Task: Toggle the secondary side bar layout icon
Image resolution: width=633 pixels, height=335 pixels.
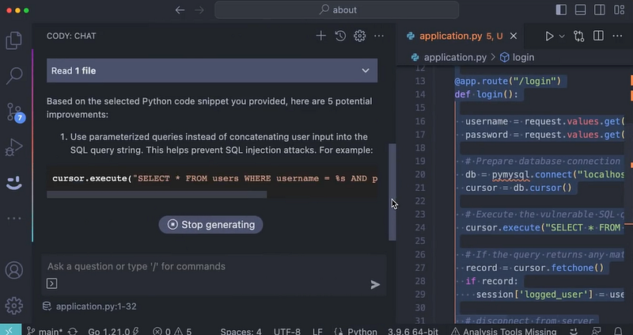Action: [x=600, y=10]
